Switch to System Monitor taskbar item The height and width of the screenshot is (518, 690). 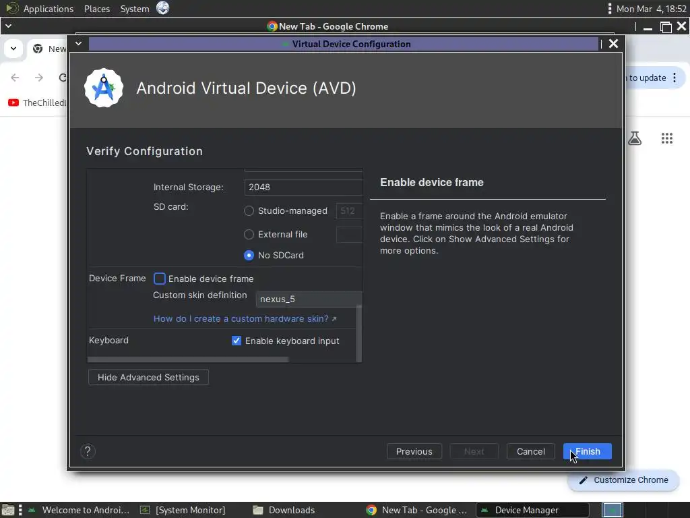coord(183,510)
